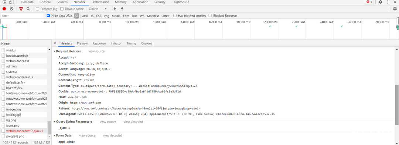This screenshot has width=399, height=145.
Task: Filter requests by JS type
Action: (x=92, y=16)
